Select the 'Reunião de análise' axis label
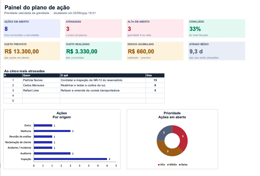The height and width of the screenshot is (176, 260). [20, 137]
